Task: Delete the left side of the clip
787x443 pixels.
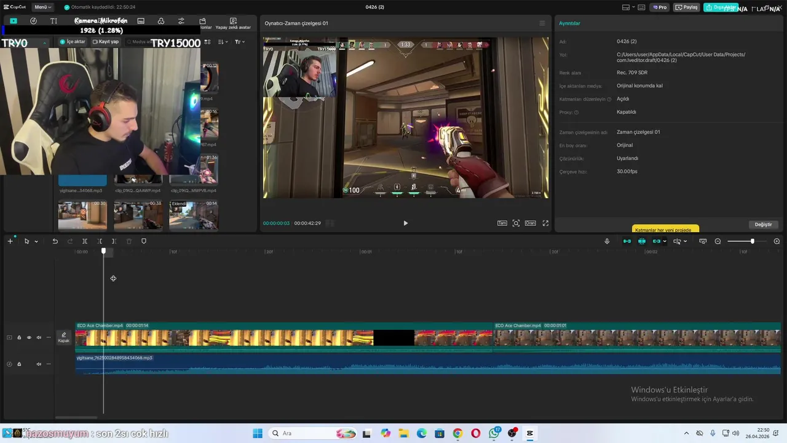Action: coord(100,241)
